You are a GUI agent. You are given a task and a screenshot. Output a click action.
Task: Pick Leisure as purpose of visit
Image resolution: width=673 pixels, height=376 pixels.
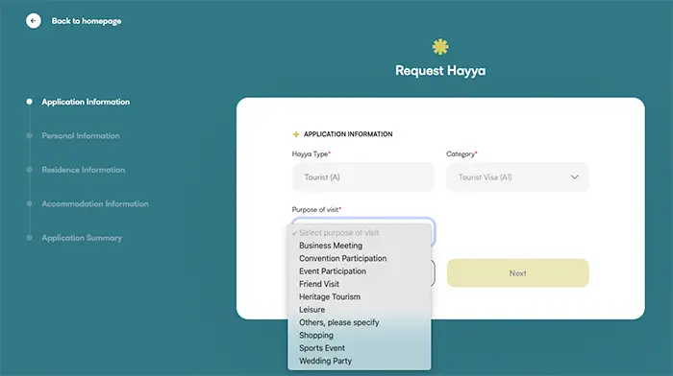[360, 310]
